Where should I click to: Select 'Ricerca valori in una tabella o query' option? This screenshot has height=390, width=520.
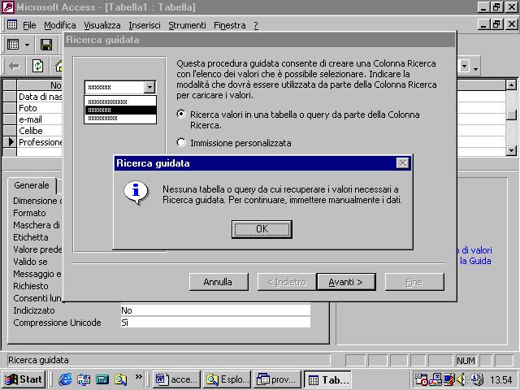point(181,114)
